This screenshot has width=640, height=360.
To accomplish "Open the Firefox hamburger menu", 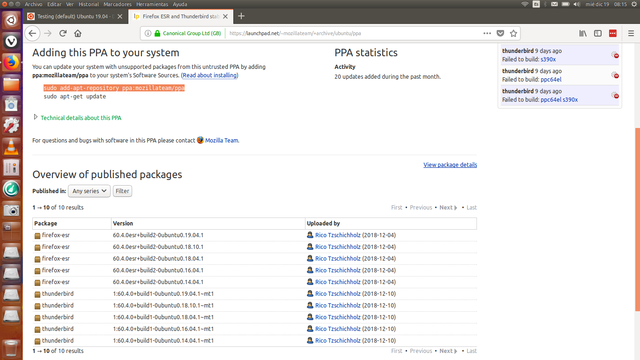I will click(x=631, y=33).
